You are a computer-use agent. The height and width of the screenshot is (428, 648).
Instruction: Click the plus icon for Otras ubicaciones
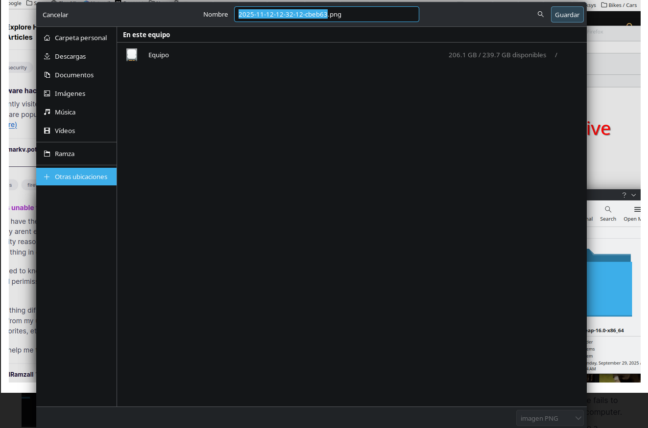coord(47,177)
